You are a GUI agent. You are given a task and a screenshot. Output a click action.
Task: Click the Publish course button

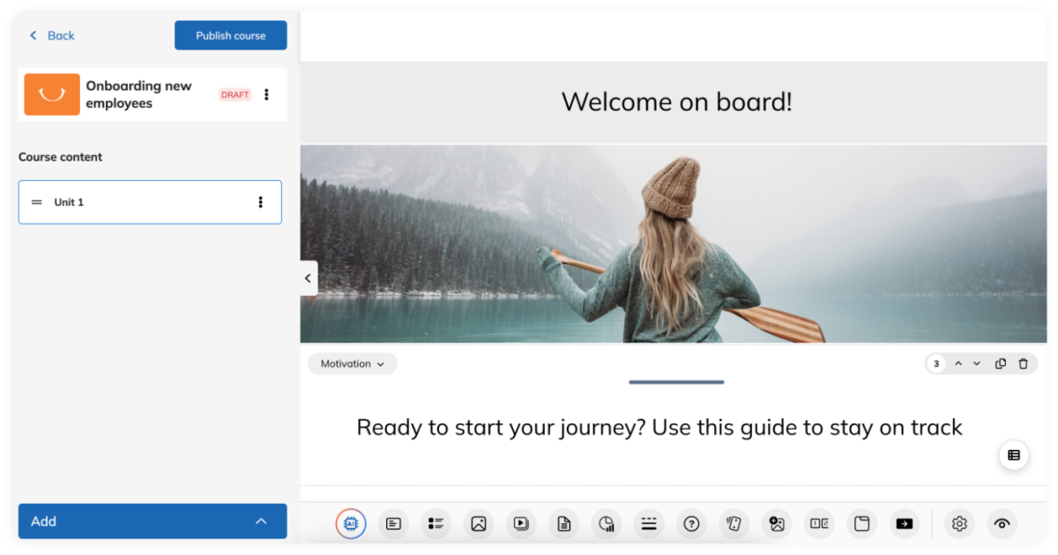230,35
